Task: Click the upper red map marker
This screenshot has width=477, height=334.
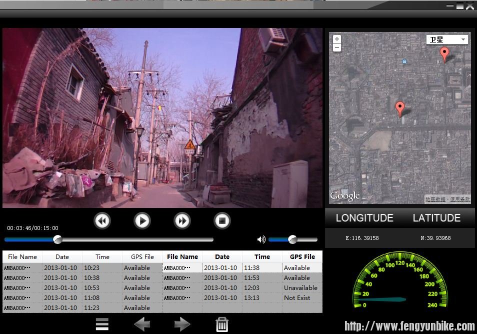Action: pos(444,54)
